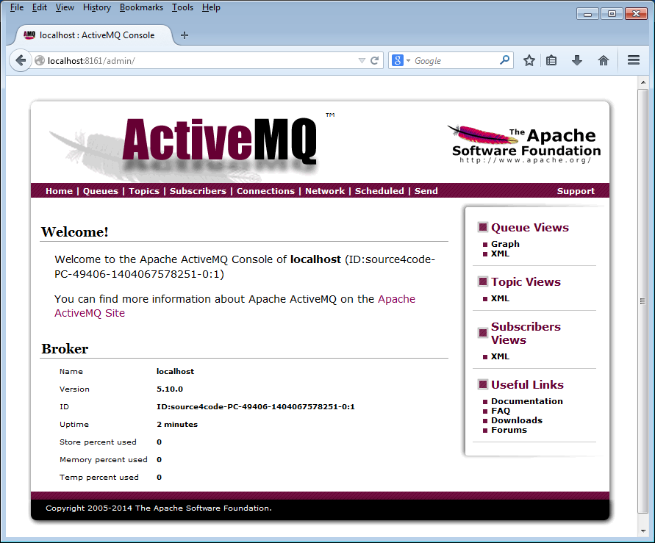Open the Send page link

[426, 191]
